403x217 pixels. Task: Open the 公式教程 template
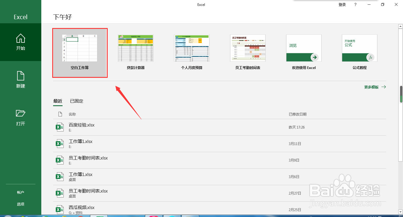tap(360, 53)
